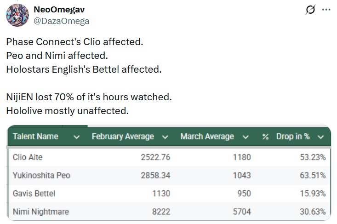337x224 pixels.
Task: Open the Grok circle-slash icon
Action: [310, 10]
